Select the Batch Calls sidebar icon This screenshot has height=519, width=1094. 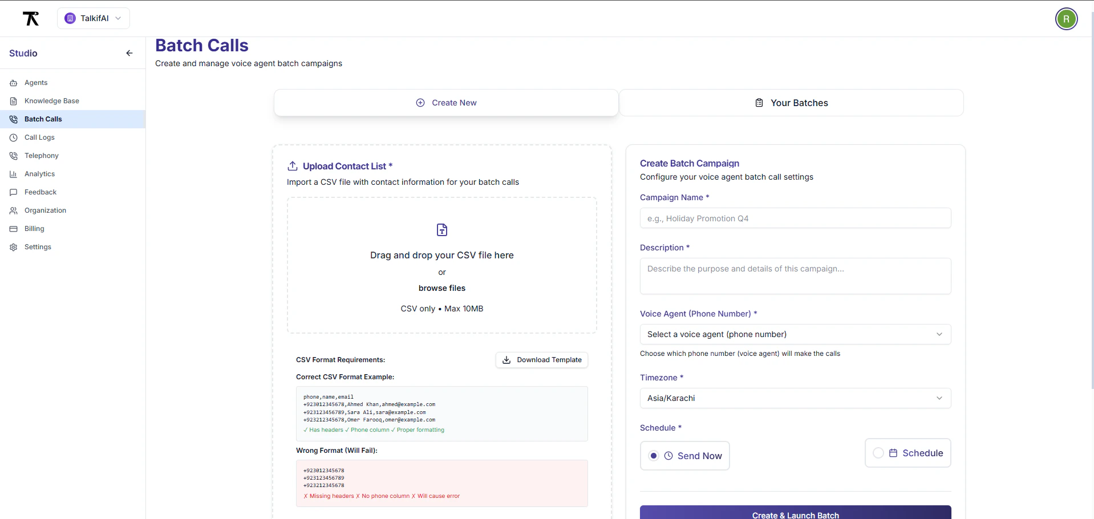pos(13,119)
